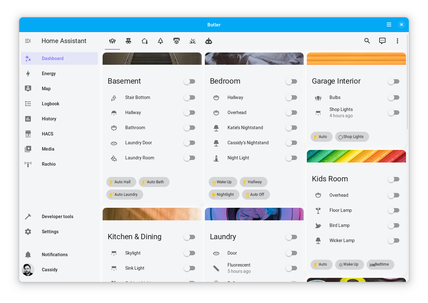Screen dimensions: 428x303
Task: Click the Garage Bulbs icon
Action: (x=318, y=97)
